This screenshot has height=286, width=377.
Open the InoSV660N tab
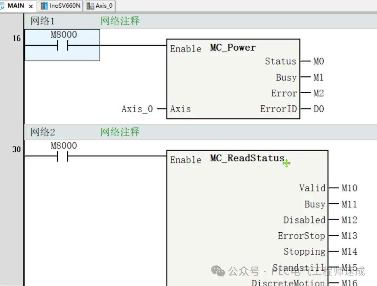click(x=60, y=6)
